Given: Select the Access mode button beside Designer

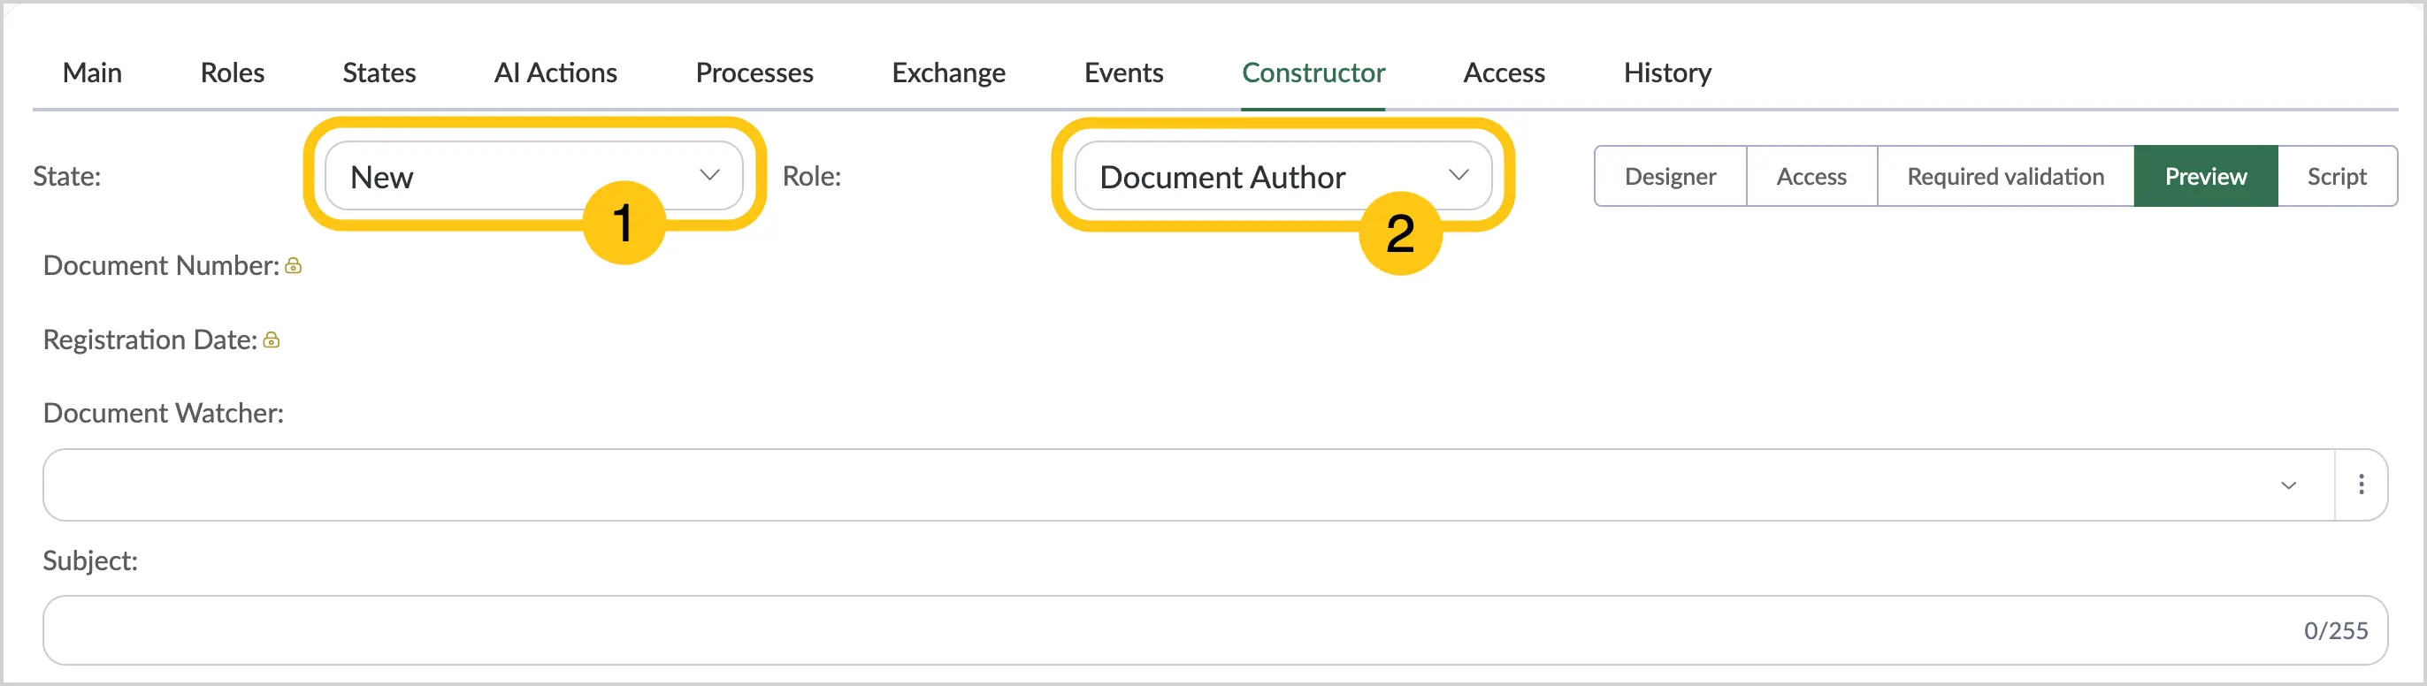Looking at the screenshot, I should click(1811, 176).
